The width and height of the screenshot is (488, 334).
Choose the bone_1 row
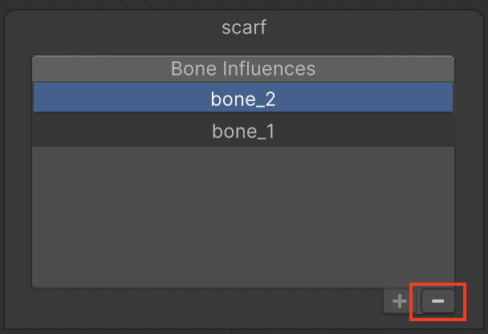coord(243,131)
